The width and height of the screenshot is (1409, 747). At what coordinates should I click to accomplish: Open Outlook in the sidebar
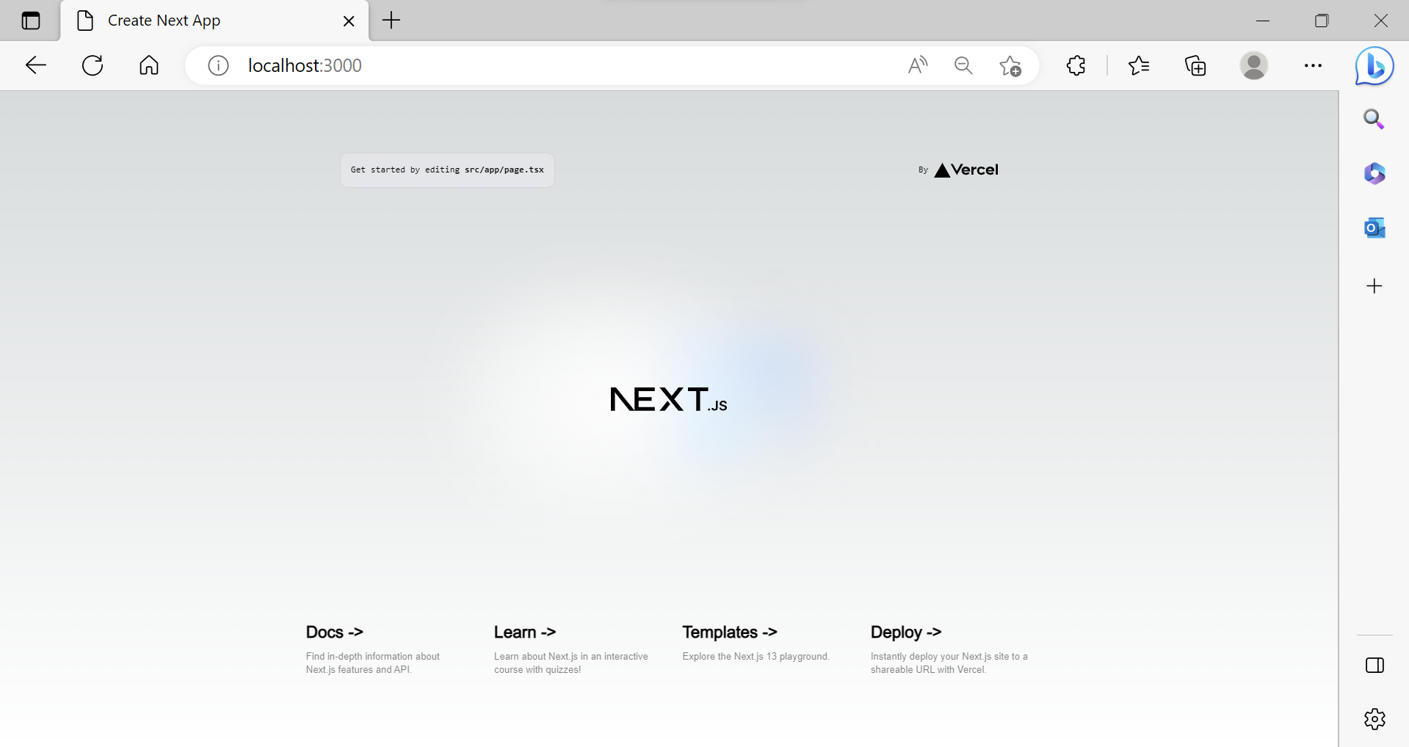click(x=1374, y=228)
